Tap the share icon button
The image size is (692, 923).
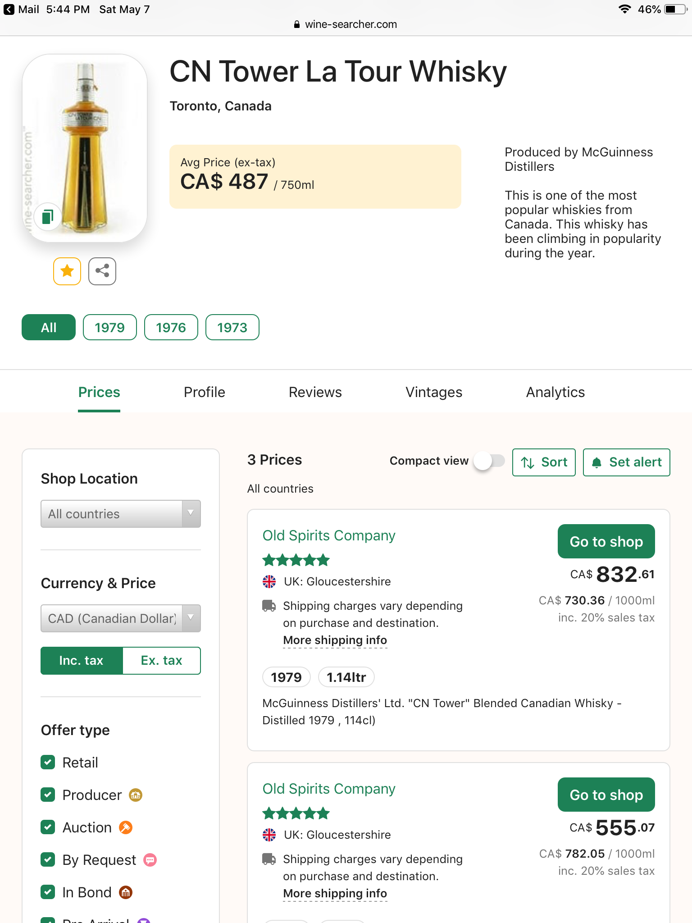pos(102,271)
